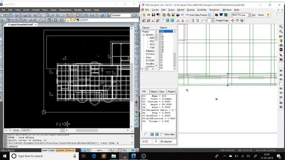Toggle the GRID mode in nanoCAD status bar
Viewport: 285px width, 160px height.
click(x=52, y=150)
